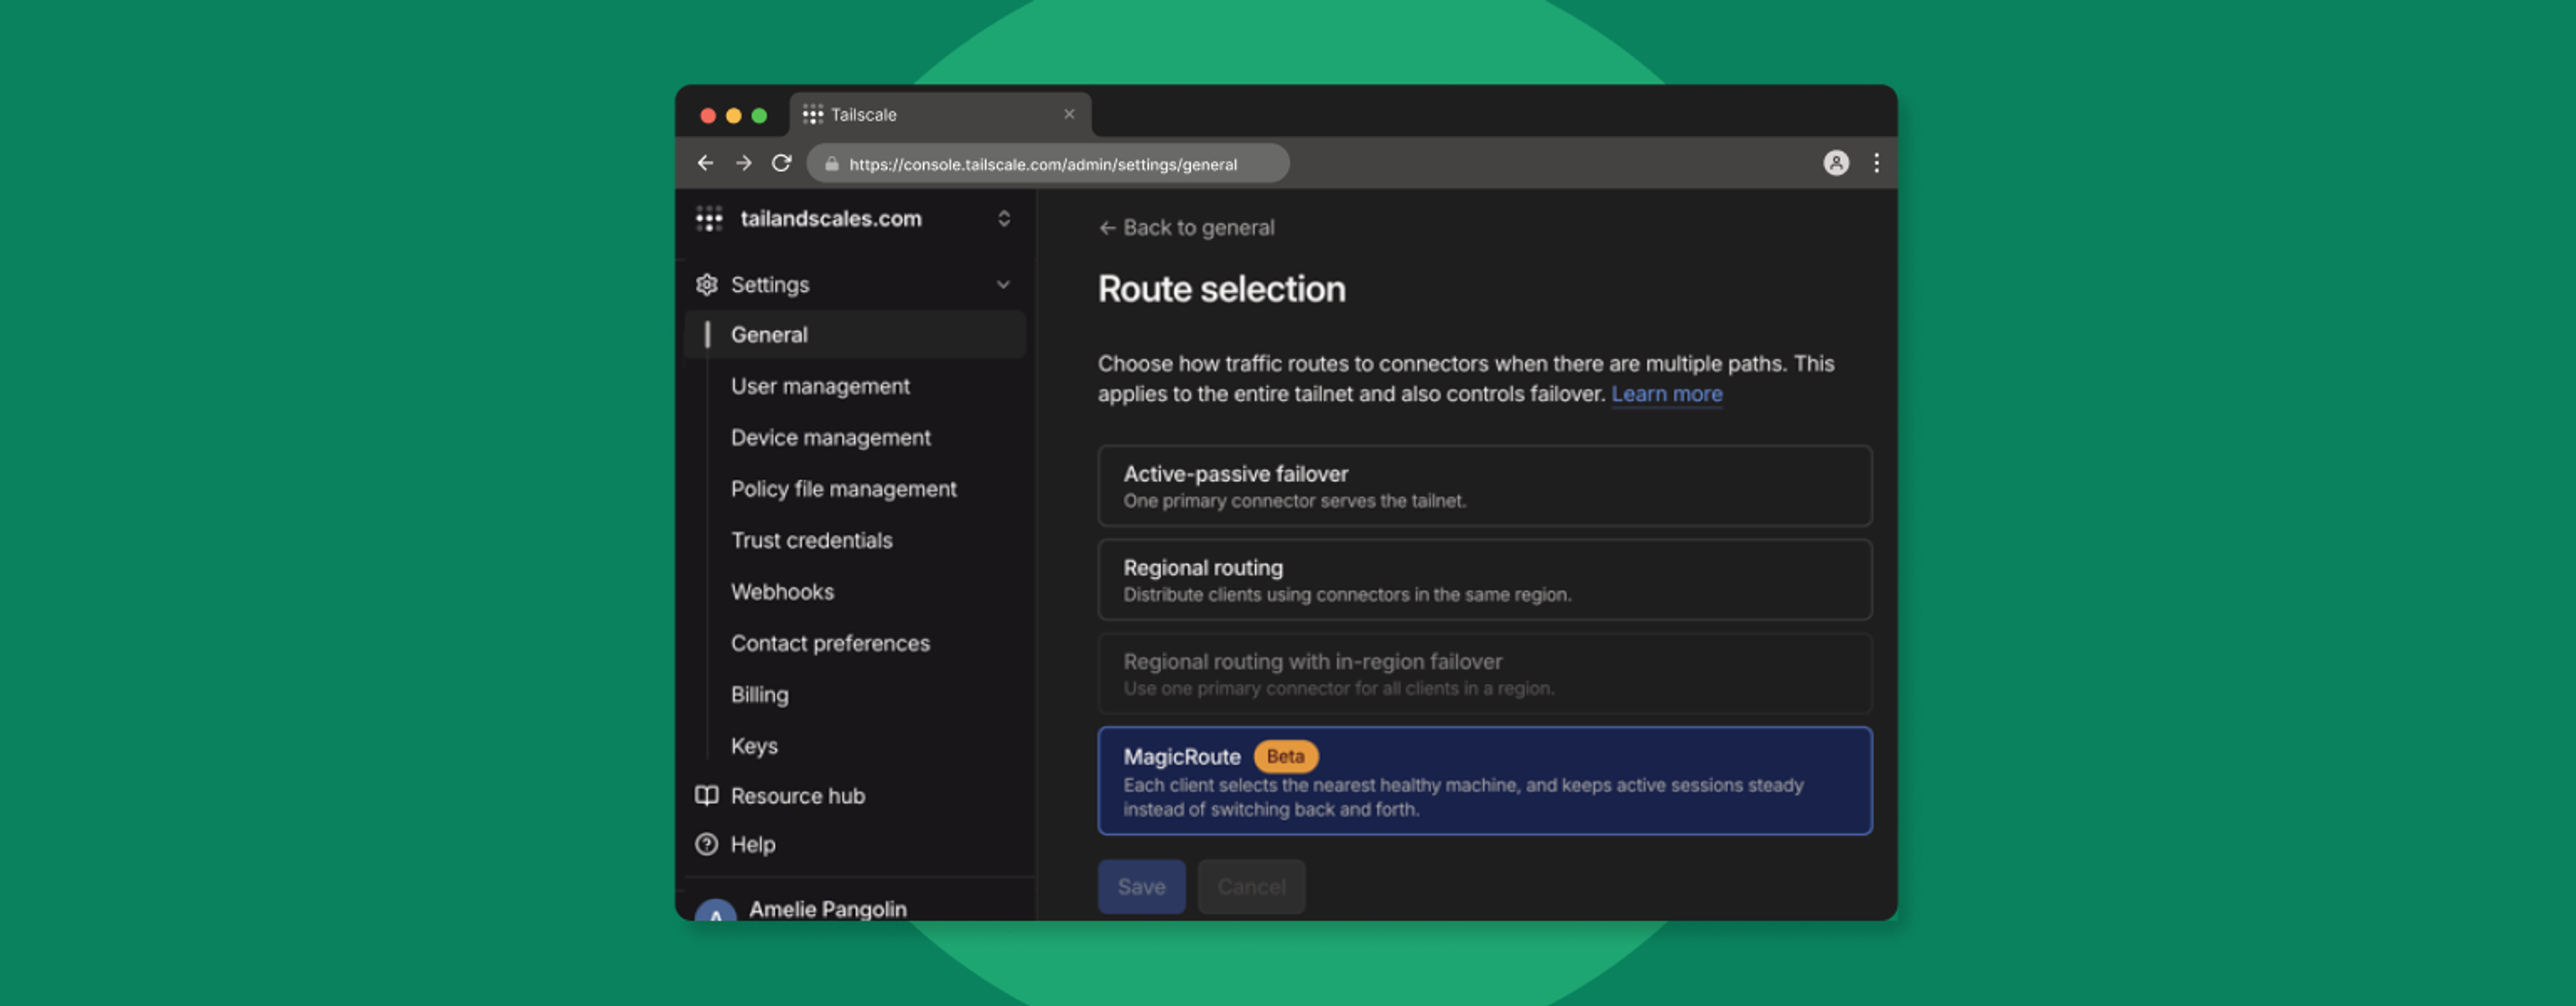This screenshot has width=2576, height=1006.
Task: Go to Webhooks settings
Action: point(782,592)
